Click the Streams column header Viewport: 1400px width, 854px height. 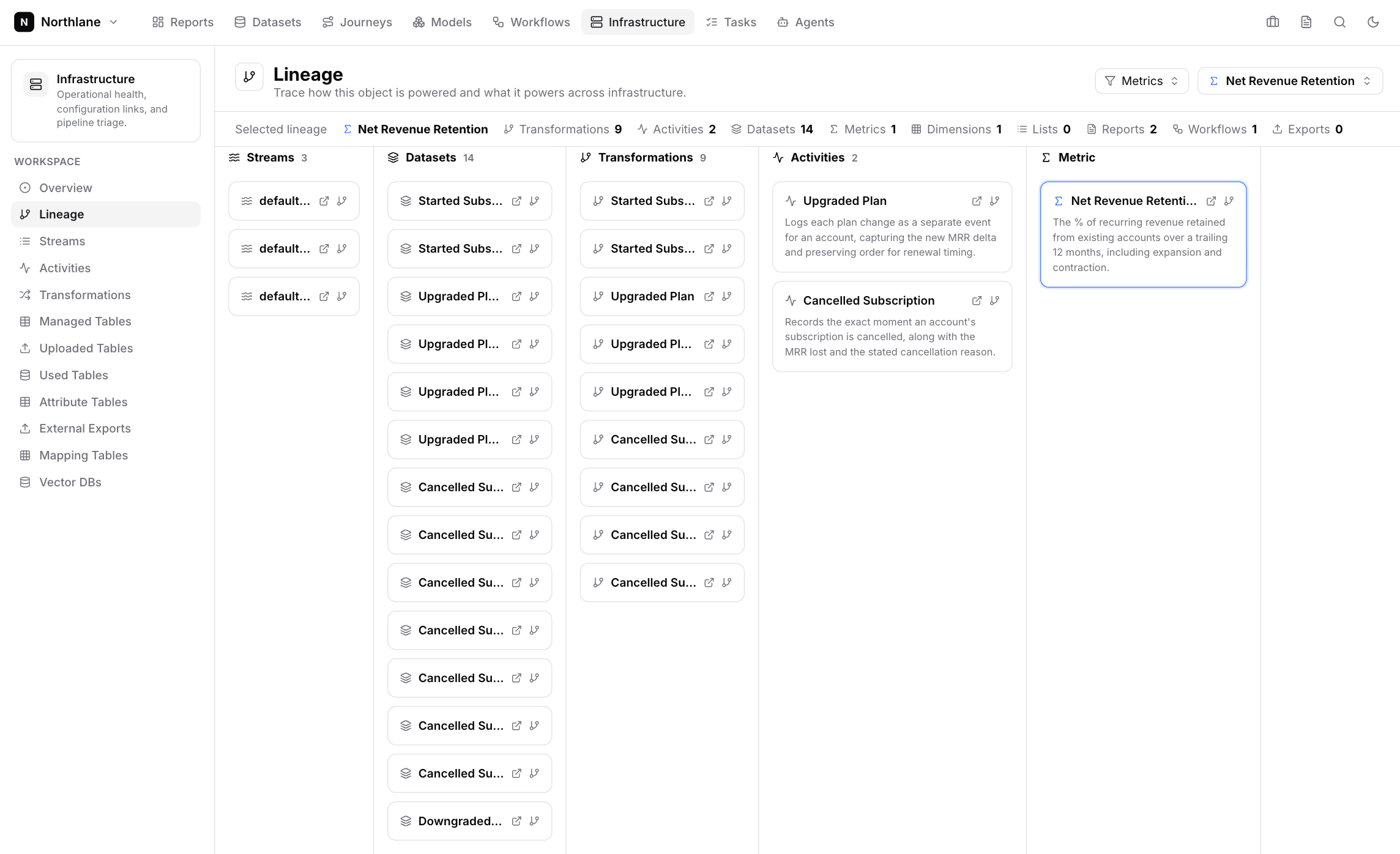[268, 157]
